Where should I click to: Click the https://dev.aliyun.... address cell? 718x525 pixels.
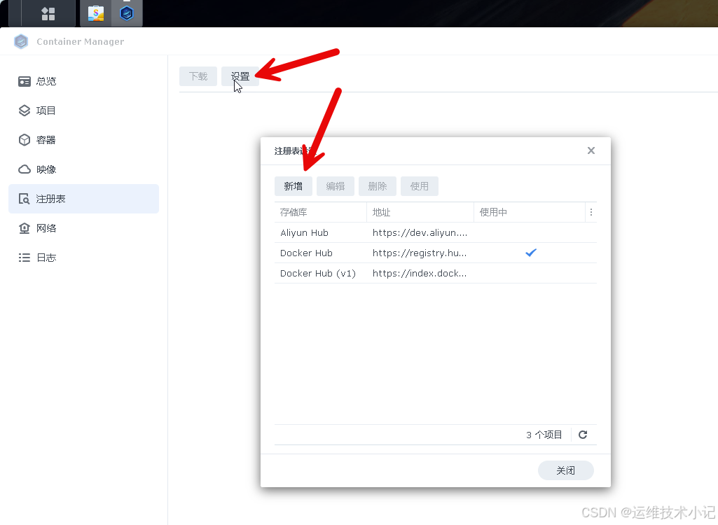420,232
